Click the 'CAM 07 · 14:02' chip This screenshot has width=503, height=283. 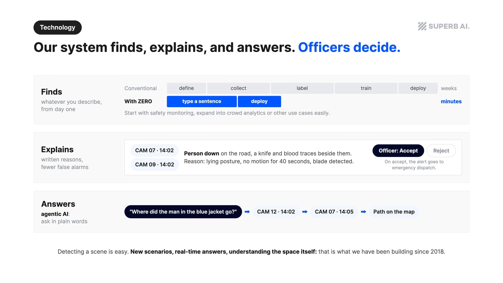(x=154, y=150)
